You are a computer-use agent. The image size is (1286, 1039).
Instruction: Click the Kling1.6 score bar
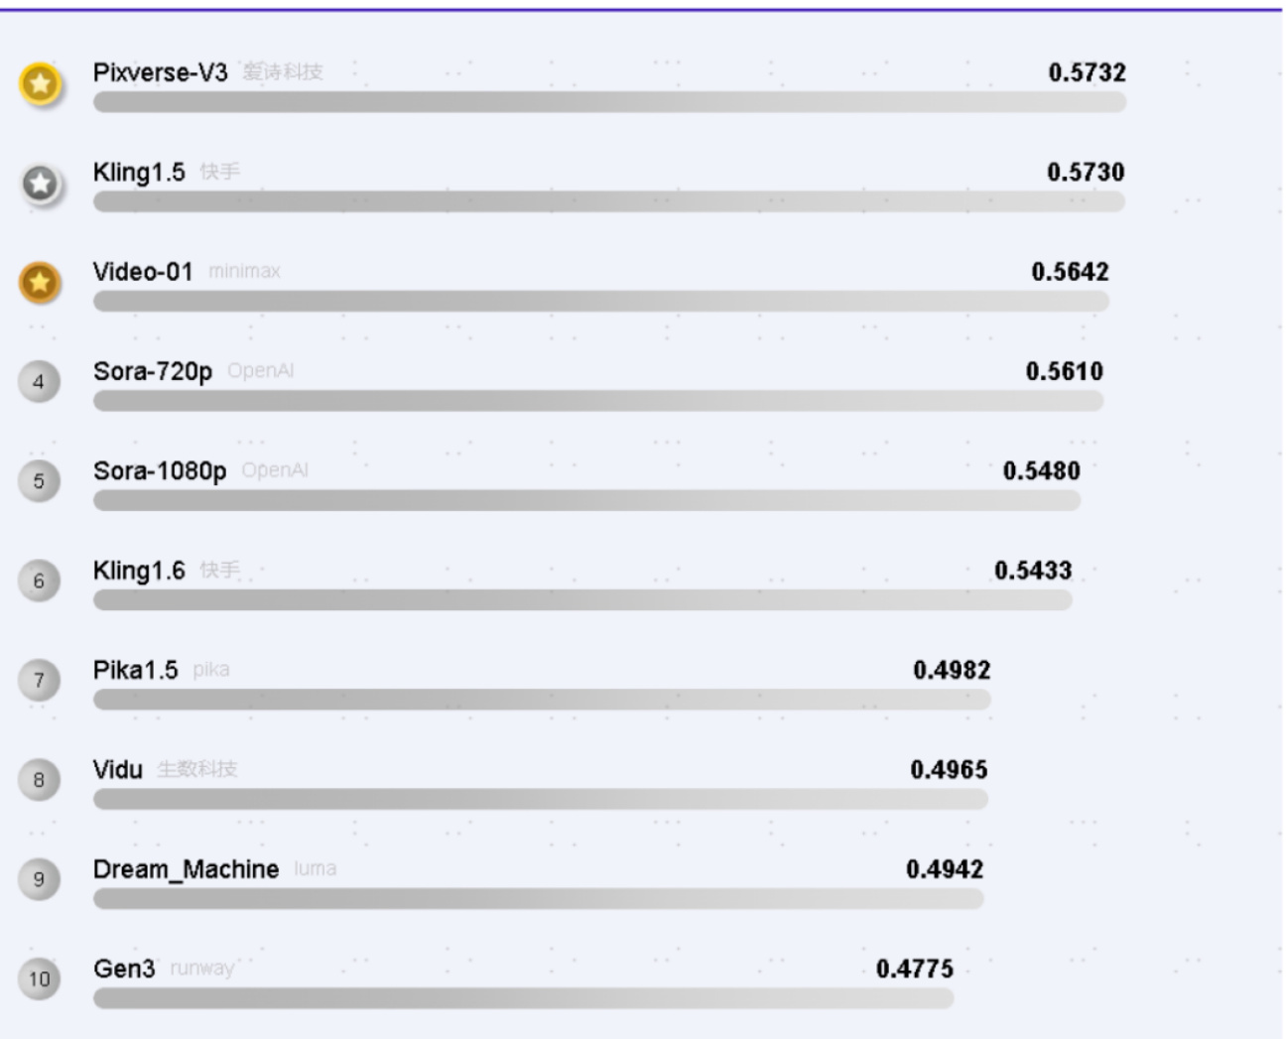[x=581, y=600]
